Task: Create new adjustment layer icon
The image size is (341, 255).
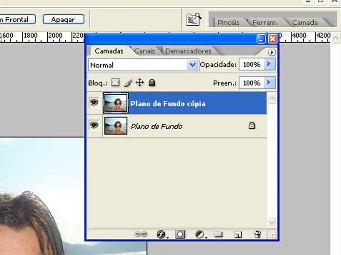Action: pyautogui.click(x=200, y=234)
